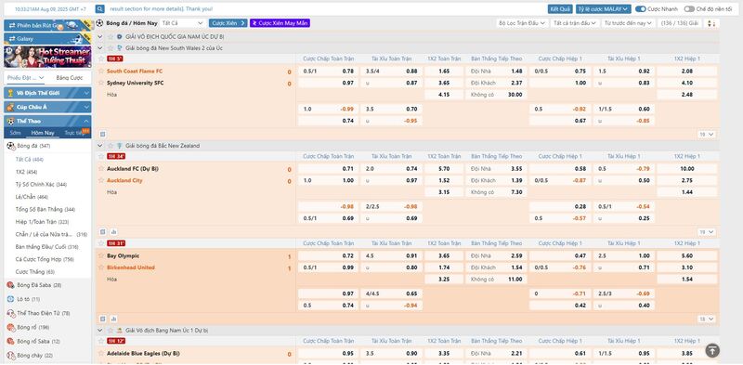The image size is (743, 365).
Task: Select 1.65 home win odds
Action: pyautogui.click(x=444, y=72)
